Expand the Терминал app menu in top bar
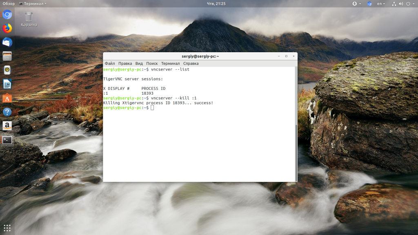The width and height of the screenshot is (418, 235). coord(35,4)
